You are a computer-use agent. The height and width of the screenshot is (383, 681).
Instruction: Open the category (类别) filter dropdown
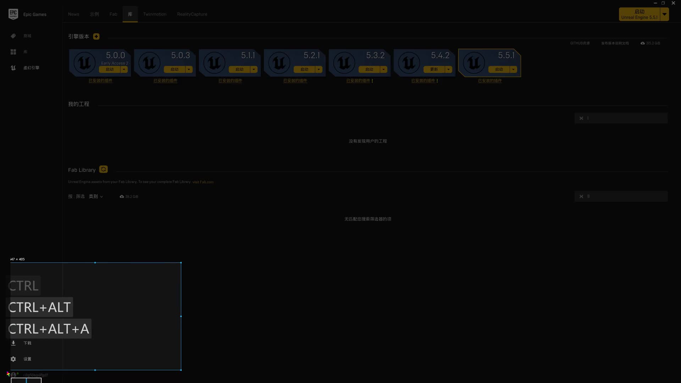coord(96,196)
